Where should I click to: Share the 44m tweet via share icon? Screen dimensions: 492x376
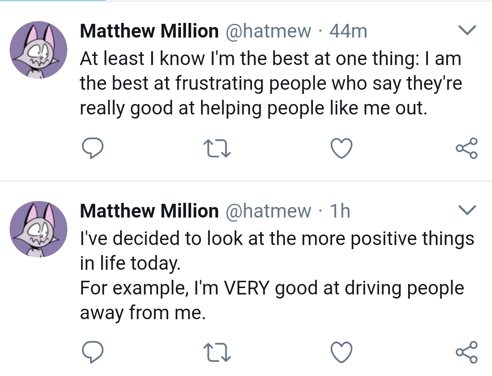tap(466, 148)
